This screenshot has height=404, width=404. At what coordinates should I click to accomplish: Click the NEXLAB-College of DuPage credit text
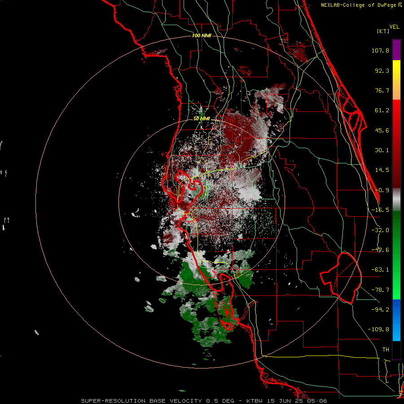coord(361,5)
